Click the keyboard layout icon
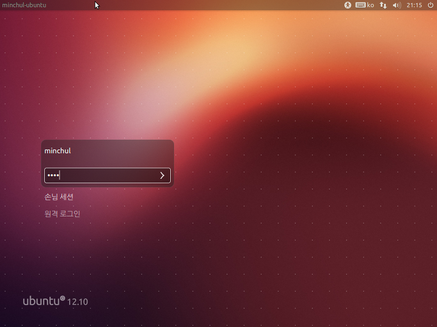This screenshot has width=437, height=327. 360,5
